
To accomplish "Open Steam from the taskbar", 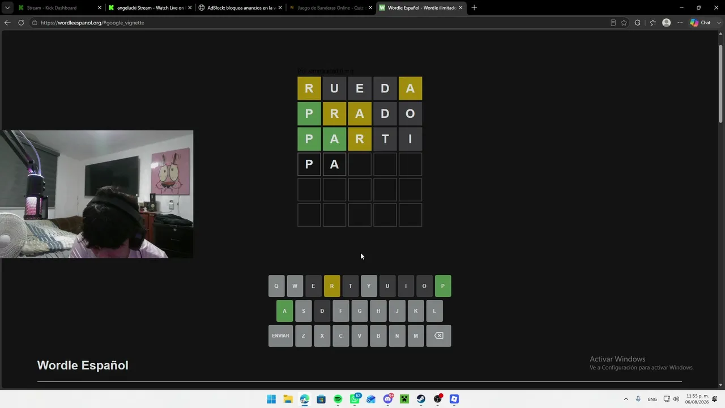I will tap(421, 399).
